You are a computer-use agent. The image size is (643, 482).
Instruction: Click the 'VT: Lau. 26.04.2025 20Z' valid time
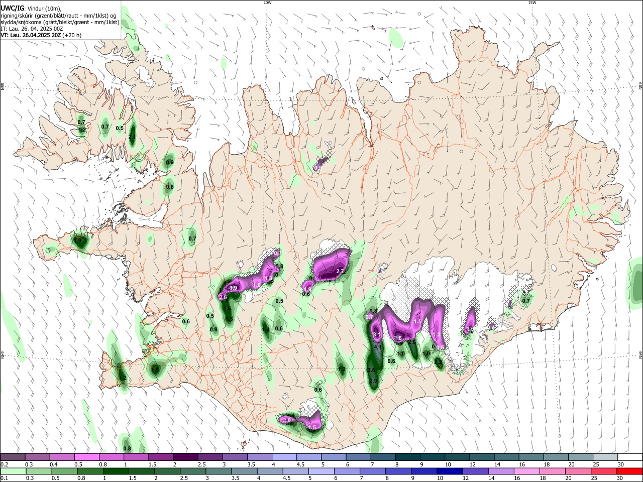pyautogui.click(x=31, y=35)
